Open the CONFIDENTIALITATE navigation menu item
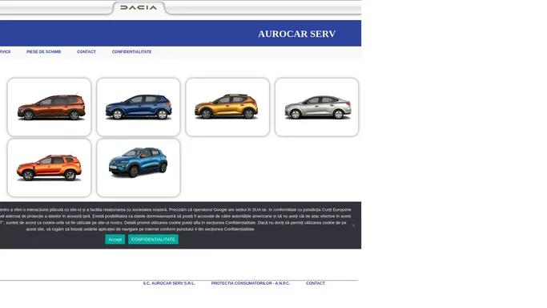Viewport: 547px width, 308px height. pos(131,51)
